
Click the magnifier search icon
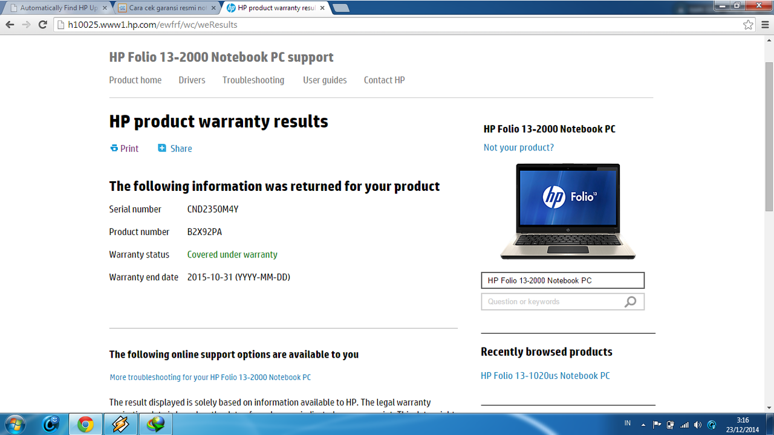coord(631,301)
